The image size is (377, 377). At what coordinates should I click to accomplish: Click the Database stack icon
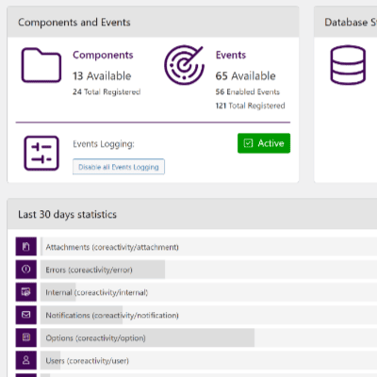tap(348, 65)
